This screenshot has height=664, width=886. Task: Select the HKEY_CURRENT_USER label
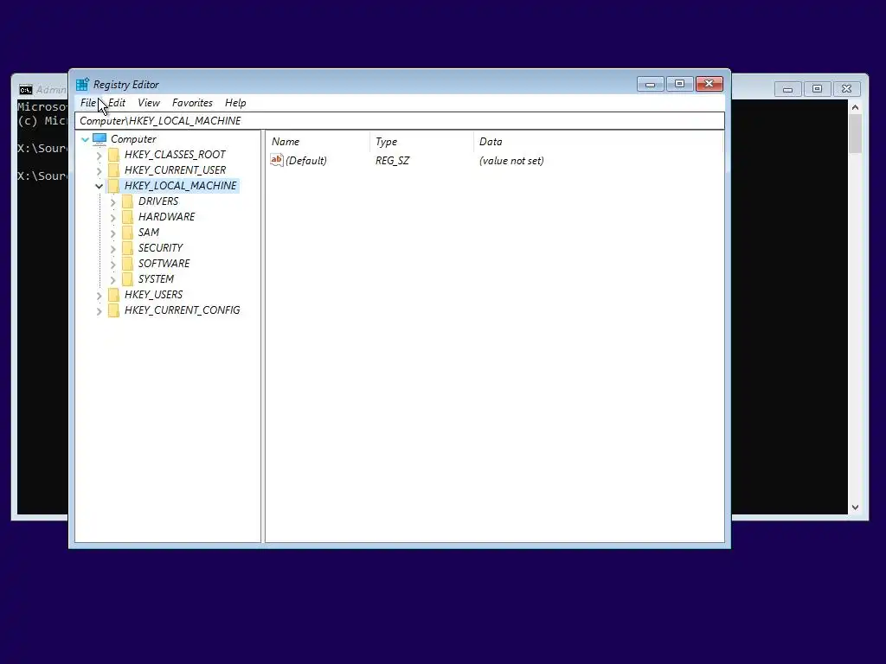[175, 170]
